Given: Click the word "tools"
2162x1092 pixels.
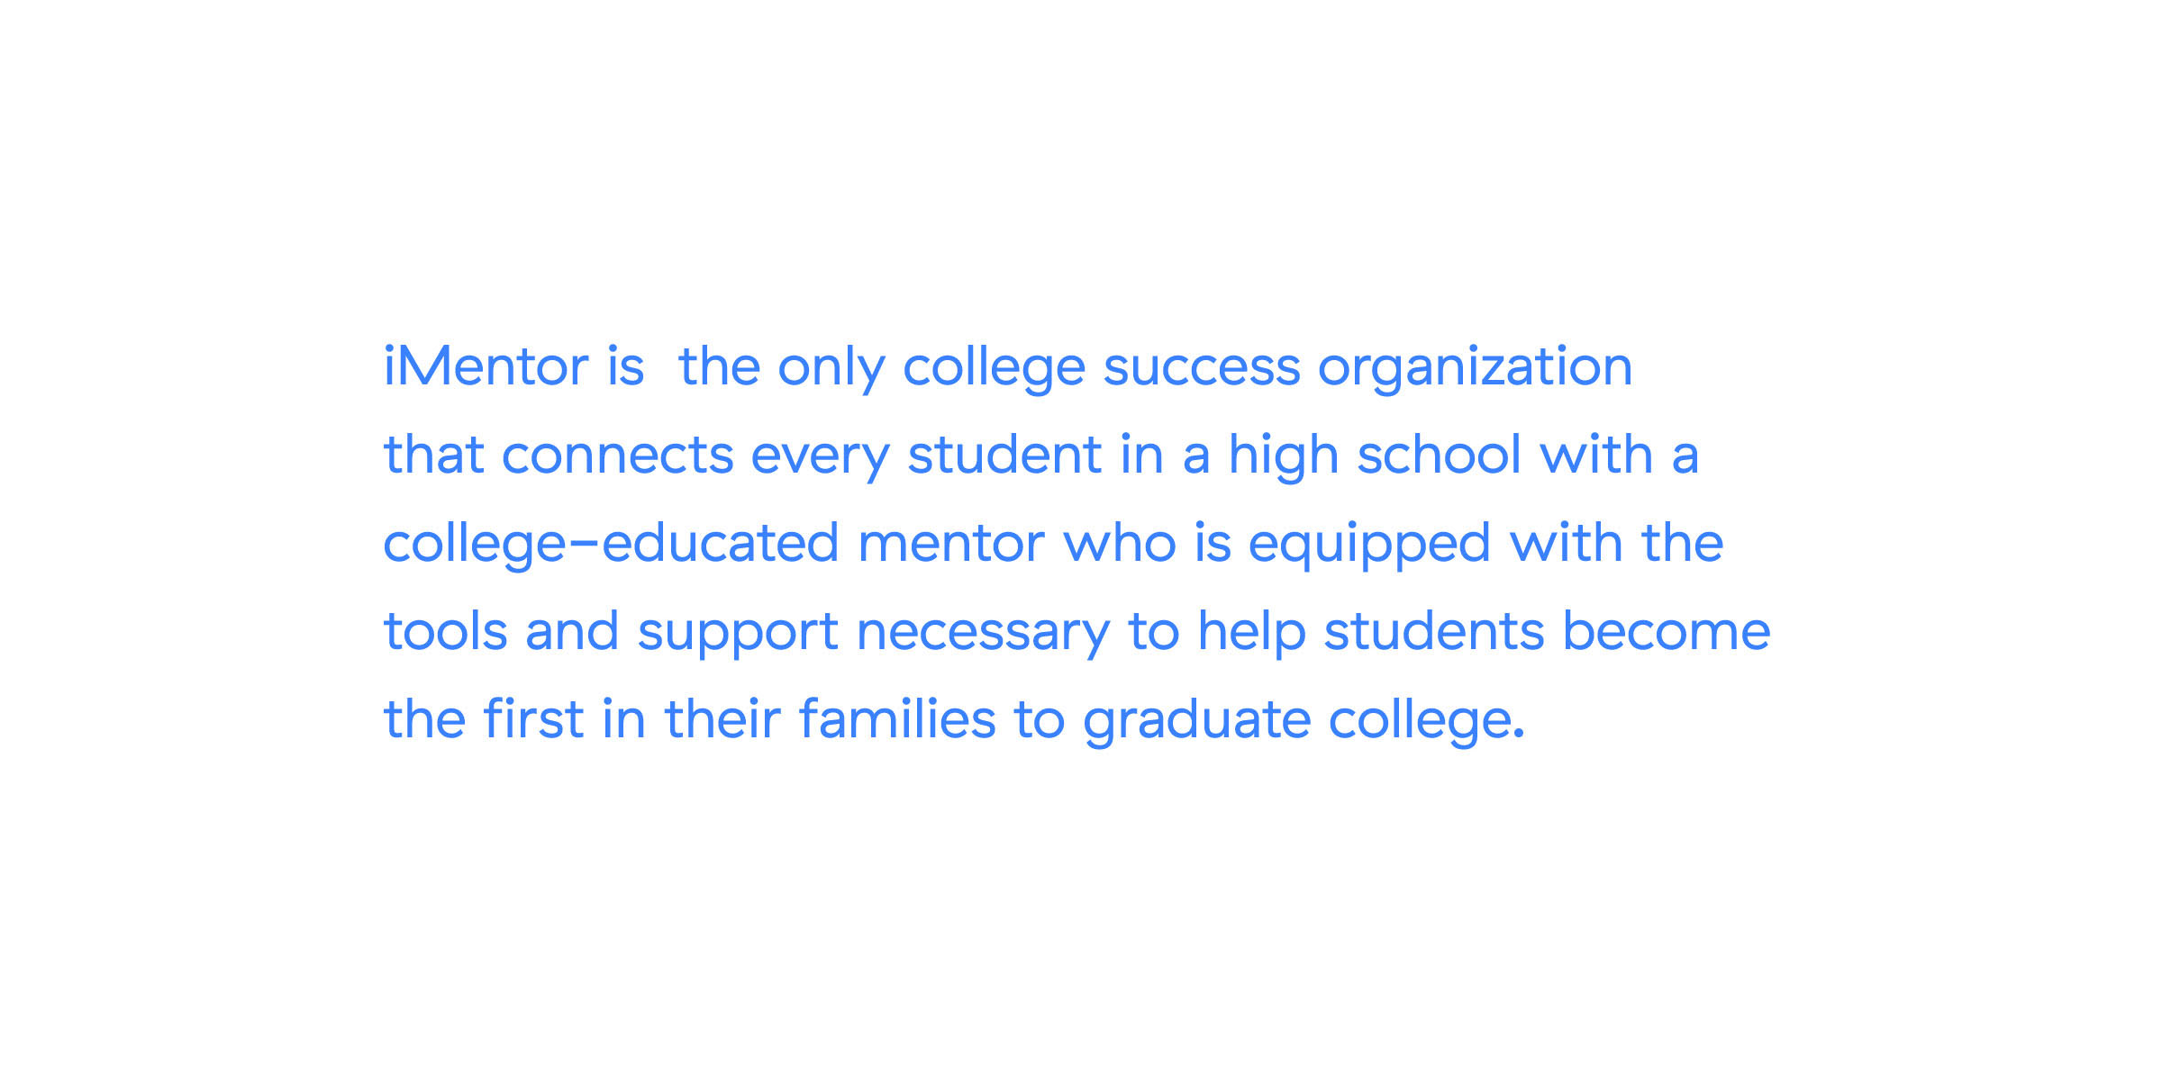Looking at the screenshot, I should tap(446, 631).
